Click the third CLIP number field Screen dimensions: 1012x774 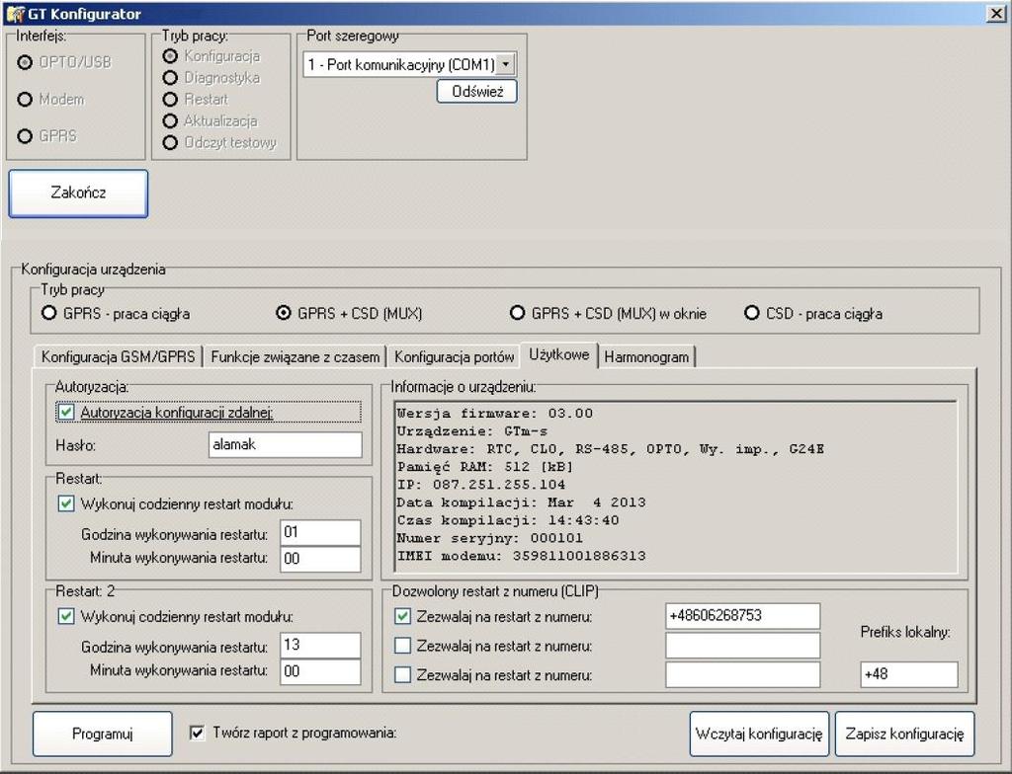coord(743,674)
